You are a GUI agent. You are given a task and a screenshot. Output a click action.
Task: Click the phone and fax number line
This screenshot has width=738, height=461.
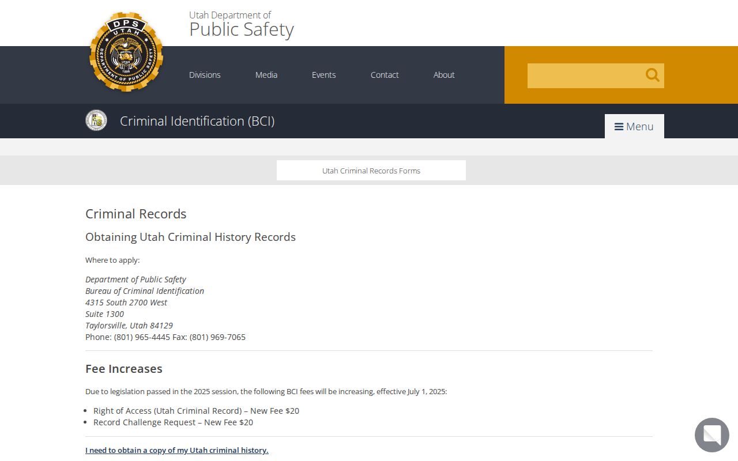(x=165, y=337)
